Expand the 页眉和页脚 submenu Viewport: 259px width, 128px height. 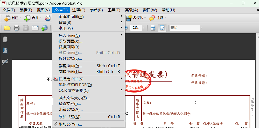click(x=121, y=16)
